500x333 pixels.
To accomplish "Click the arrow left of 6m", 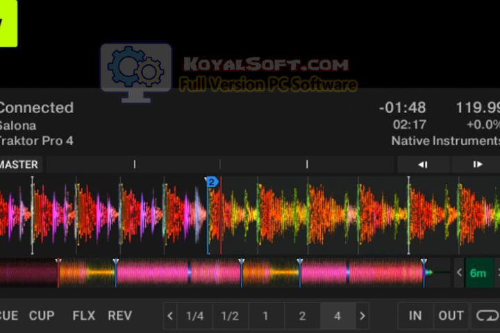I will coord(459,273).
